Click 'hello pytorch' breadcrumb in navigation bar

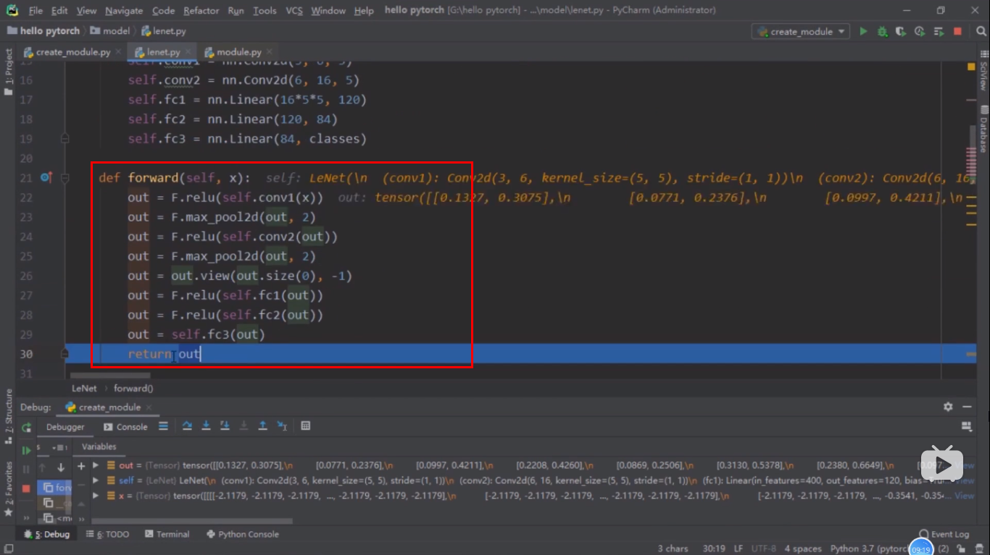coord(43,31)
